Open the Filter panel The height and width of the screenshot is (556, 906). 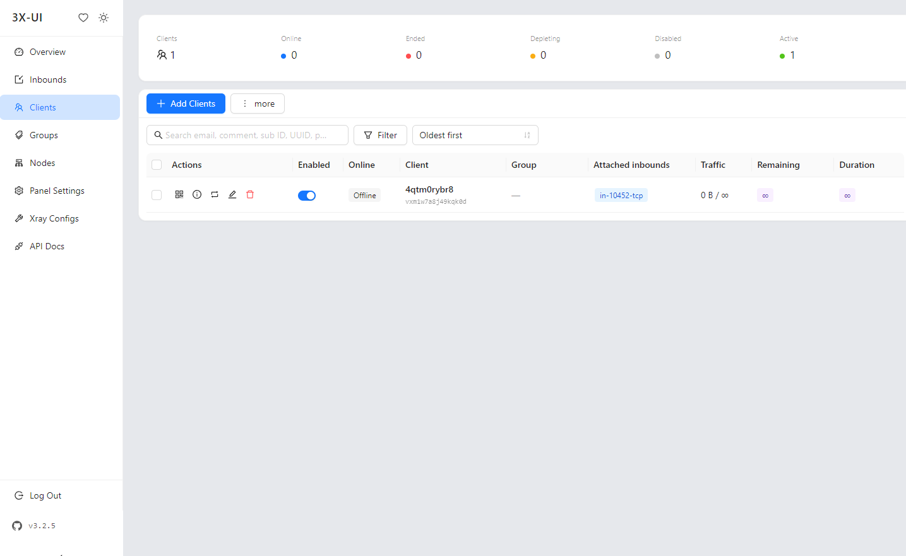click(380, 135)
